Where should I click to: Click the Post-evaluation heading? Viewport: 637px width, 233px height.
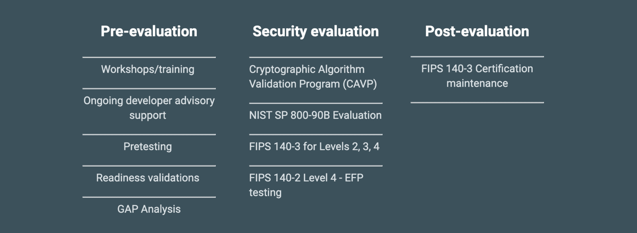coord(477,31)
